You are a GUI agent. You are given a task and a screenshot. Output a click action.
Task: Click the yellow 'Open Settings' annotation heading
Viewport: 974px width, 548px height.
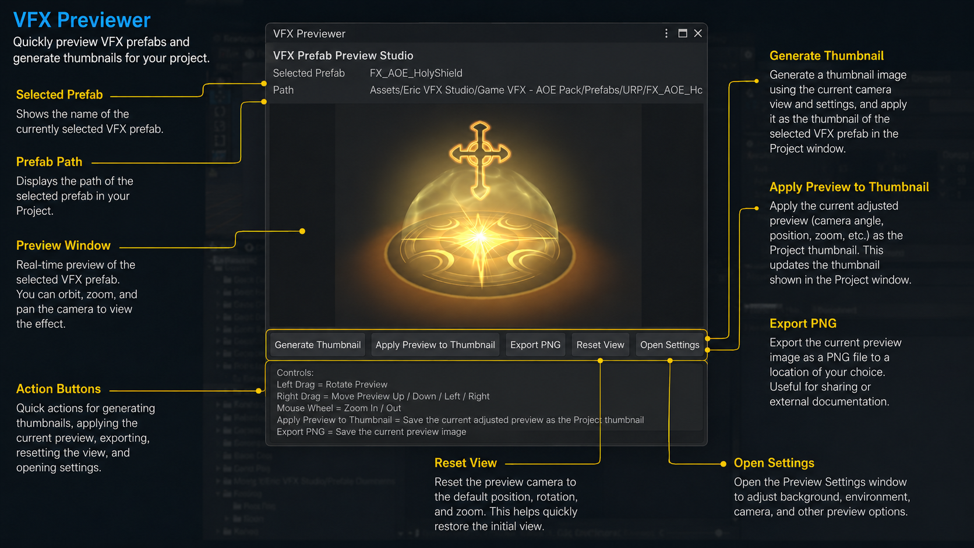[x=774, y=463]
